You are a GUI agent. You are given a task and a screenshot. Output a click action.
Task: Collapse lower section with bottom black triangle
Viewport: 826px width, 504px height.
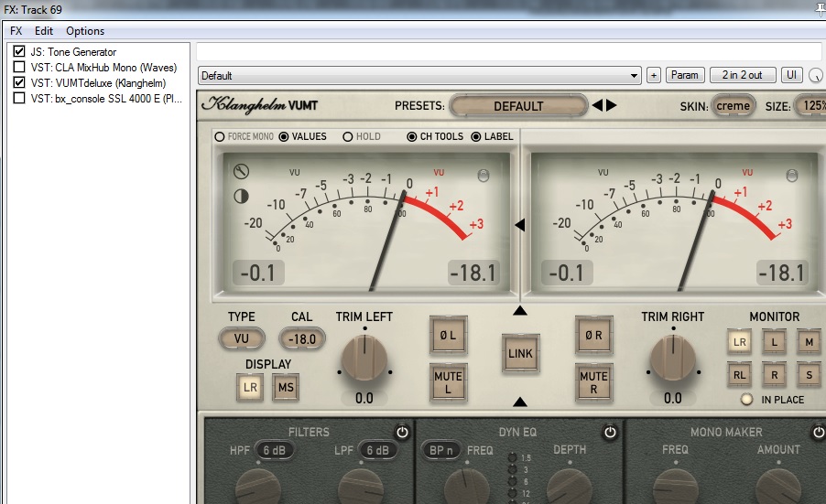pyautogui.click(x=520, y=402)
